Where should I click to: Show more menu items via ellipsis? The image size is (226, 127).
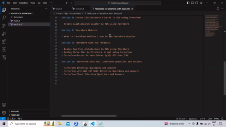click(51, 3)
